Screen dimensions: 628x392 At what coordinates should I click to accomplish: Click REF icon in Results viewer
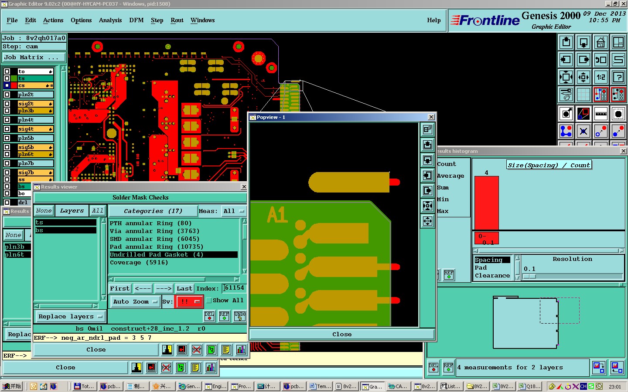224,316
